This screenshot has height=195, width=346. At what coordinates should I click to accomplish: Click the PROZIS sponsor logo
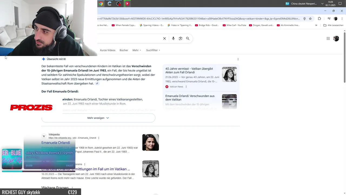(31, 108)
